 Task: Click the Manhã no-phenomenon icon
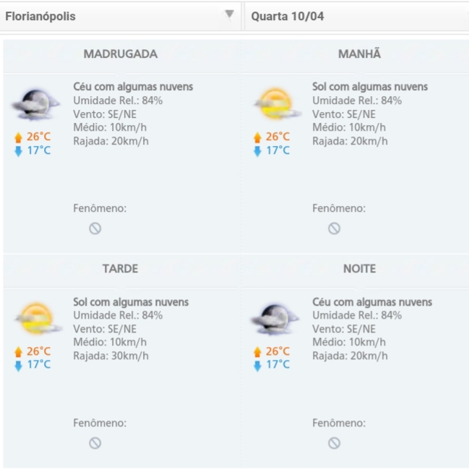[x=334, y=228]
